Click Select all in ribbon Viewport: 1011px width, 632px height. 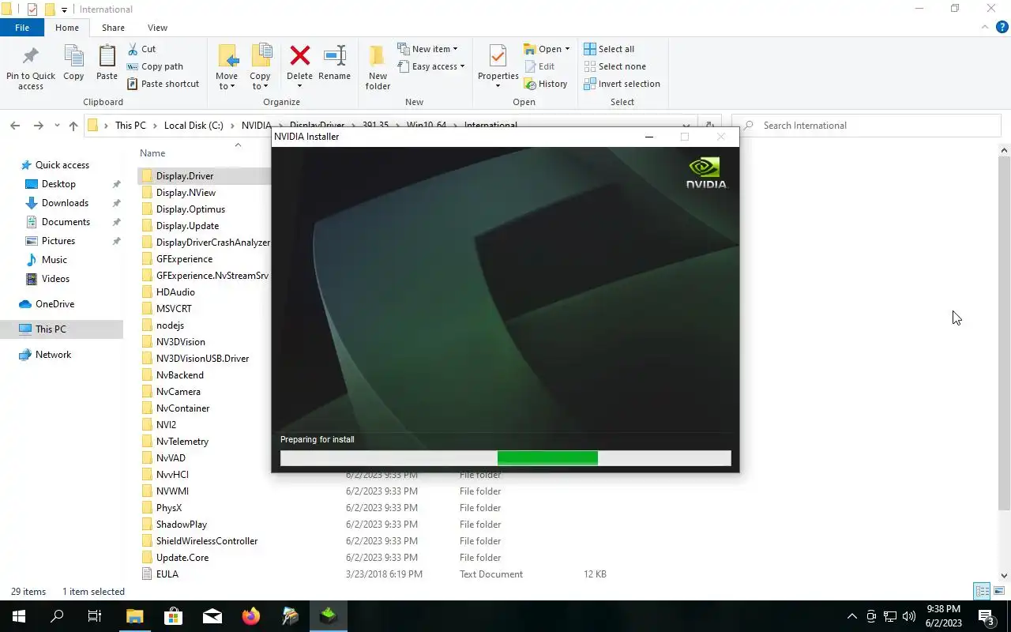[x=609, y=49]
